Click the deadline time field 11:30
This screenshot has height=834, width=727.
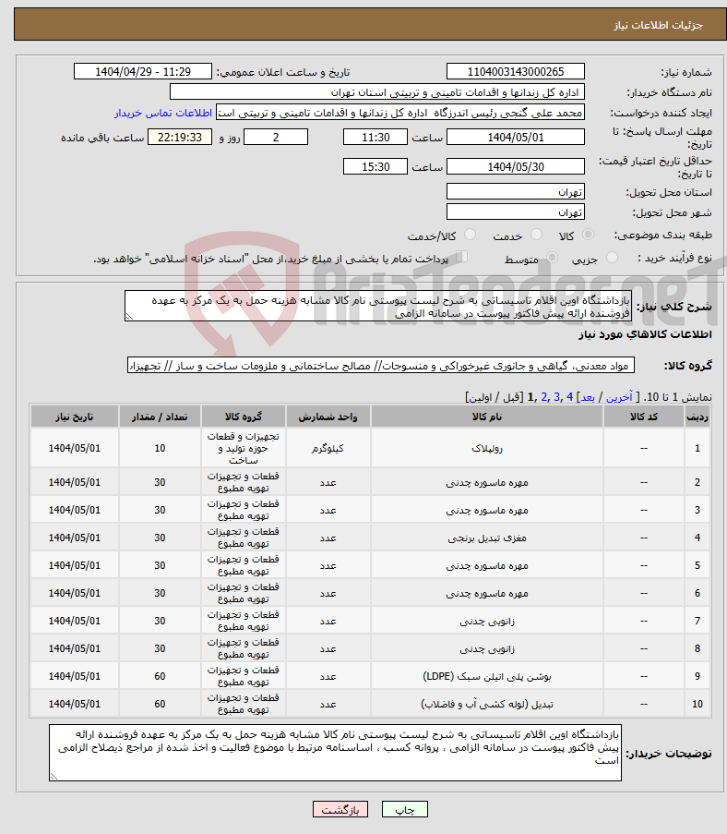pos(375,137)
